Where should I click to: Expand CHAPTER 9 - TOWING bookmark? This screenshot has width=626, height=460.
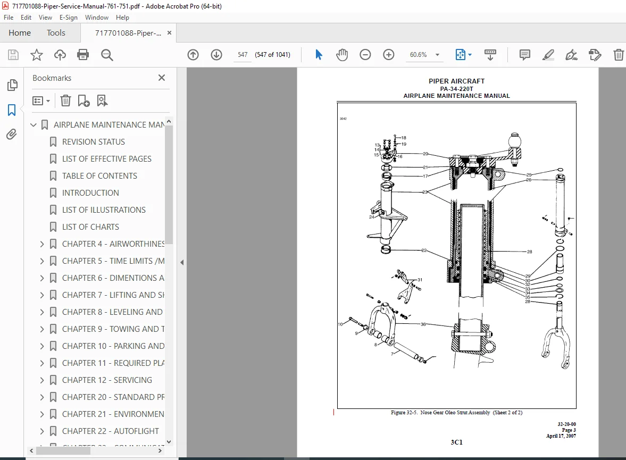[x=42, y=329]
